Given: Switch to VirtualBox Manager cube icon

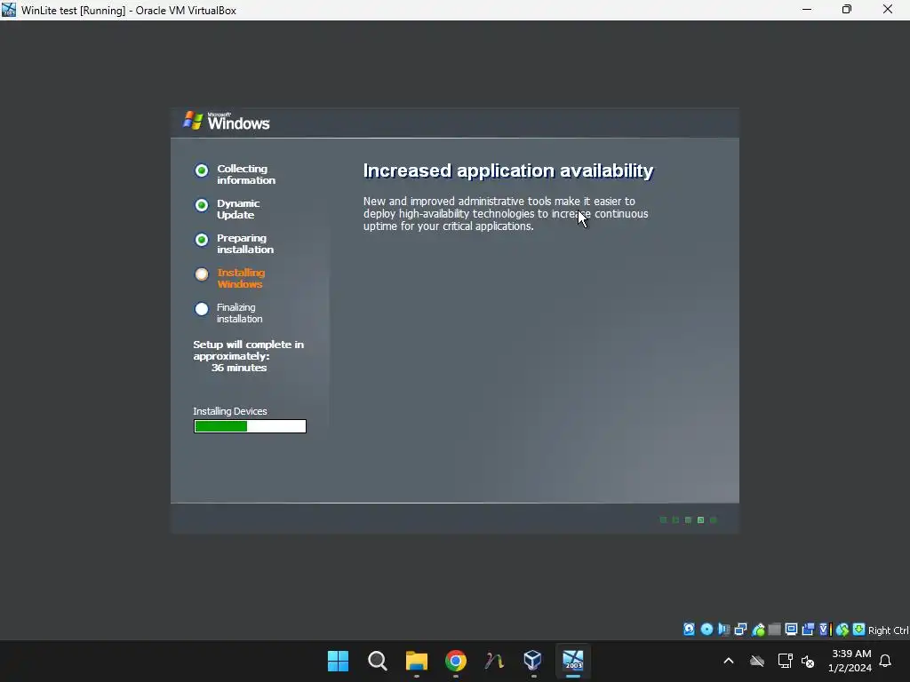Looking at the screenshot, I should (x=533, y=660).
